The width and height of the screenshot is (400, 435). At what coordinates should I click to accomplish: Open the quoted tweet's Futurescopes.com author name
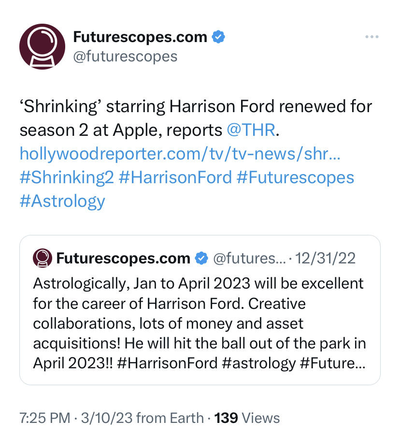(x=123, y=258)
